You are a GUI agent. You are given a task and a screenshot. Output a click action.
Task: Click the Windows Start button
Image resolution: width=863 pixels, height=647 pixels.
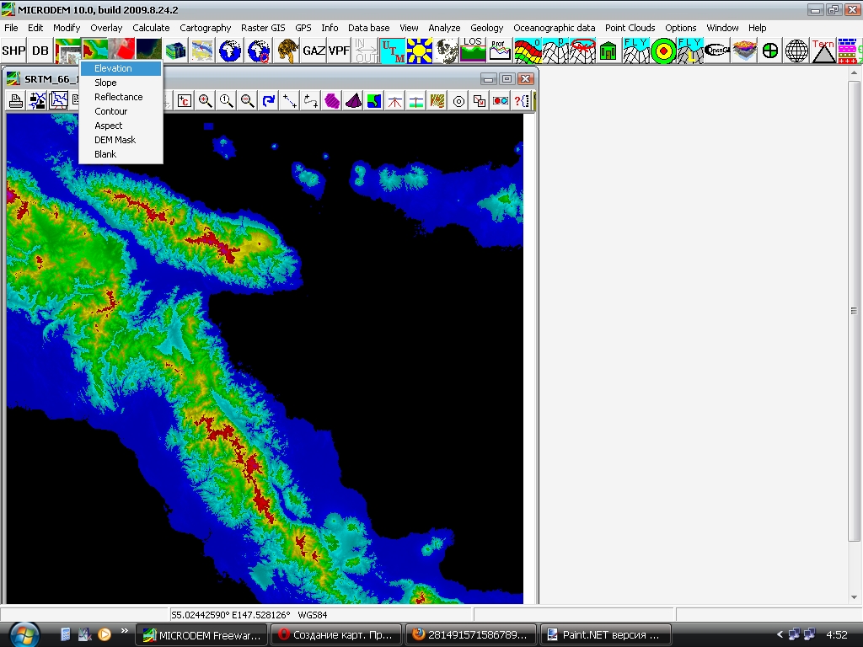coord(22,634)
